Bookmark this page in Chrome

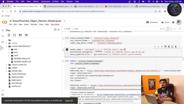point(160,11)
